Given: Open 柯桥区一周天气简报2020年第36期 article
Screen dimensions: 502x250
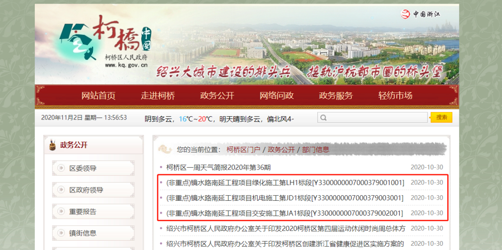Looking at the screenshot, I should (218, 167).
